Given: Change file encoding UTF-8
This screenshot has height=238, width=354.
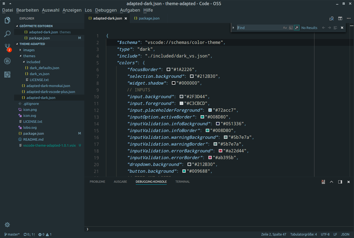Looking at the screenshot, I should pyautogui.click(x=325, y=234).
